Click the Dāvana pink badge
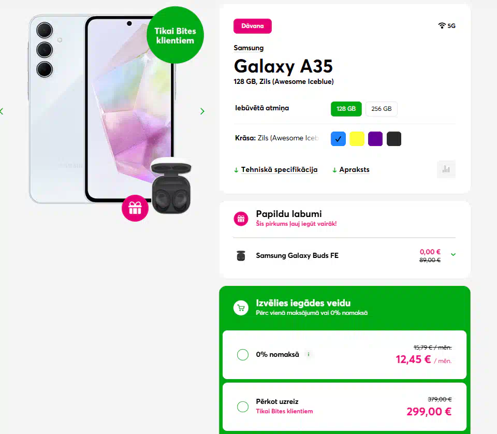 [253, 26]
